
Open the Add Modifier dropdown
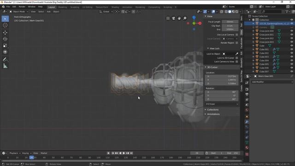click(272, 82)
